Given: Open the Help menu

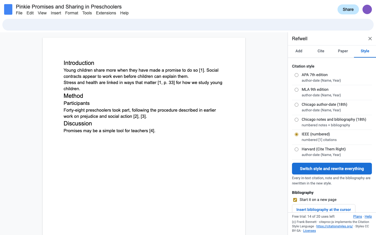Looking at the screenshot, I should 125,13.
